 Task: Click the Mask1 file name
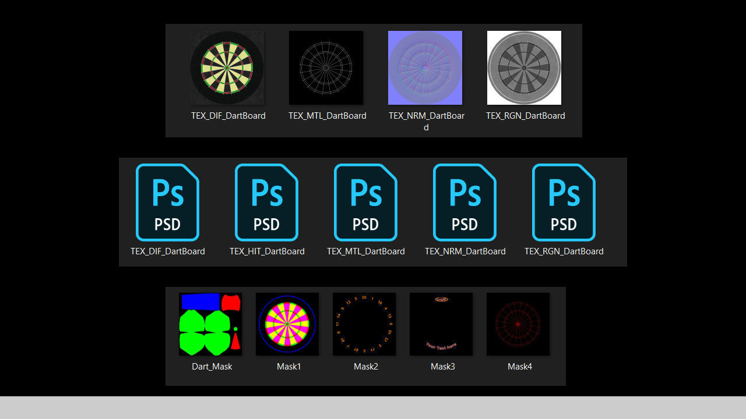[289, 367]
